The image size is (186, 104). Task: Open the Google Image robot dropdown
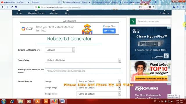99,88
